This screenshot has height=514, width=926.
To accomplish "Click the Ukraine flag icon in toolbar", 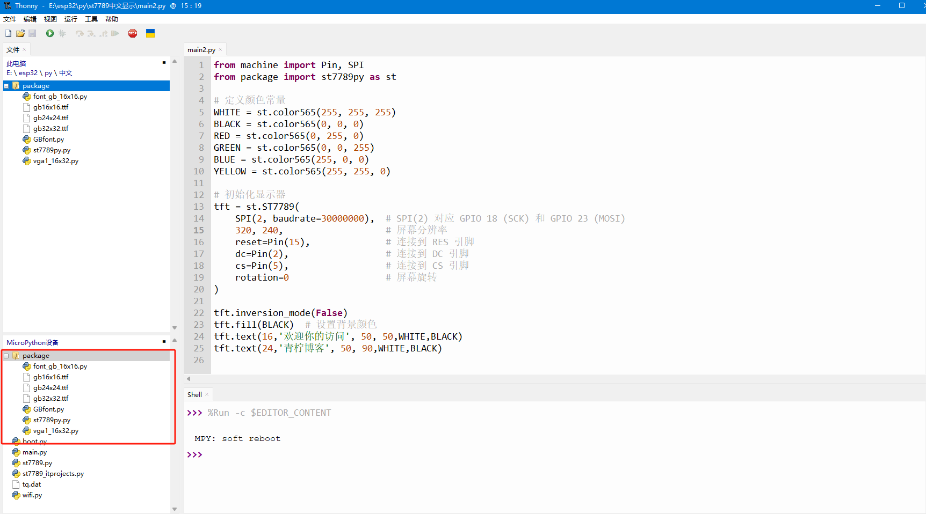I will pyautogui.click(x=150, y=33).
